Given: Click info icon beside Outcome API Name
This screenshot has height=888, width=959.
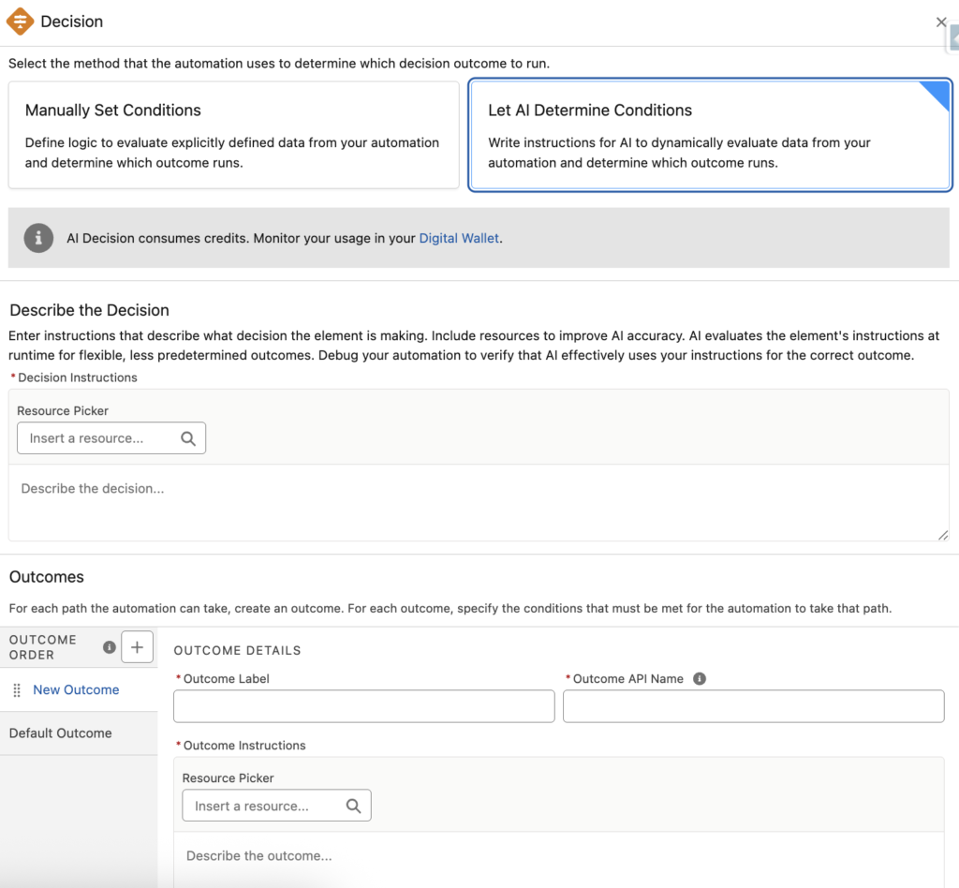Looking at the screenshot, I should (x=699, y=679).
